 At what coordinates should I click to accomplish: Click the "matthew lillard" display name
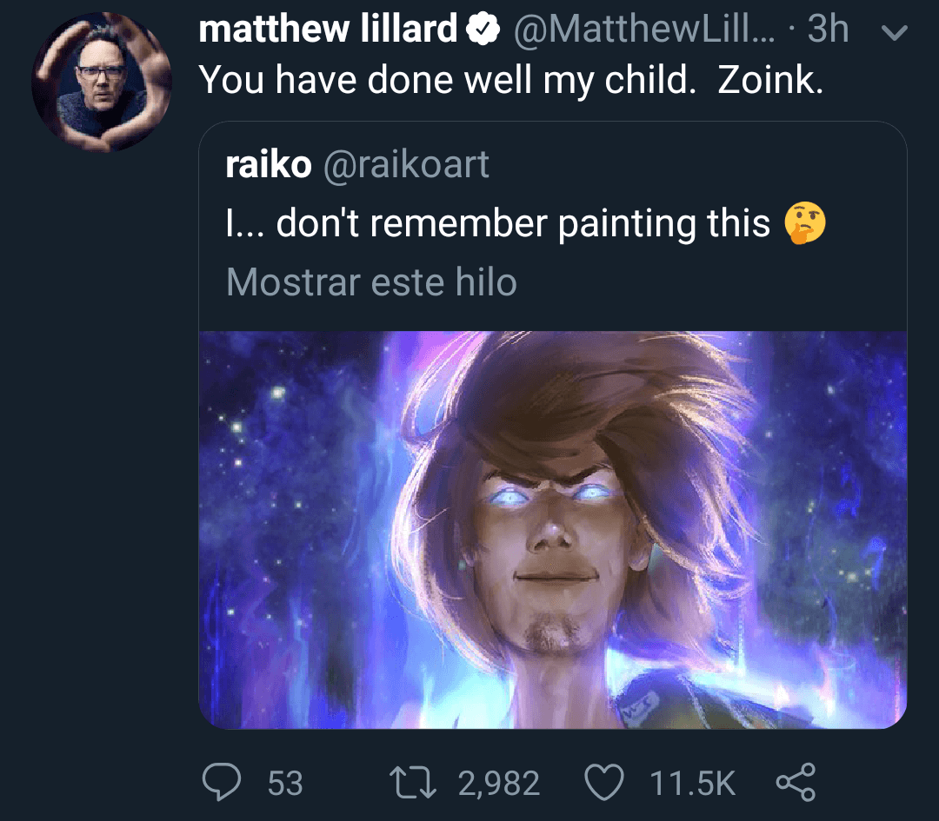click(x=328, y=30)
